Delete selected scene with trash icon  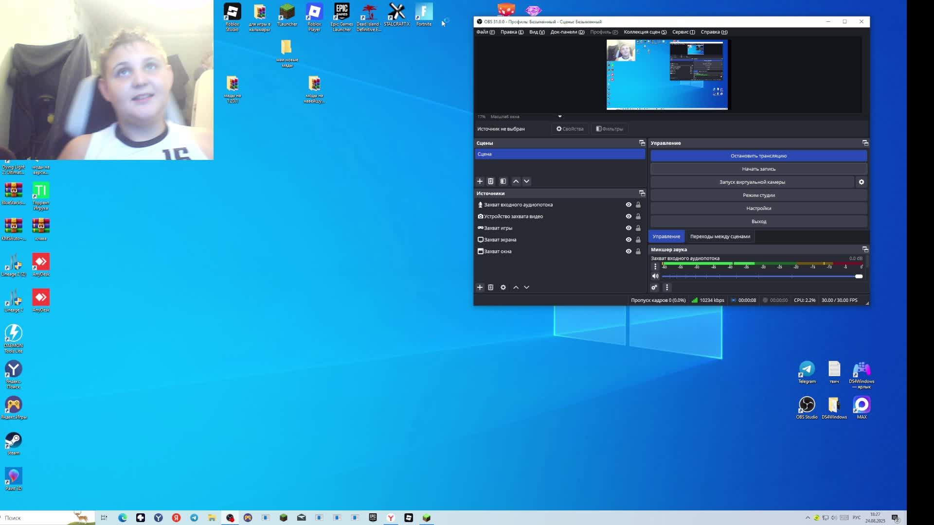click(x=490, y=181)
